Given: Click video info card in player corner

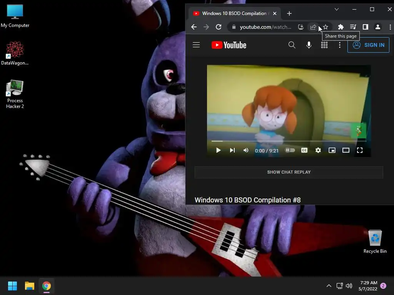Looking at the screenshot, I should pos(358,131).
